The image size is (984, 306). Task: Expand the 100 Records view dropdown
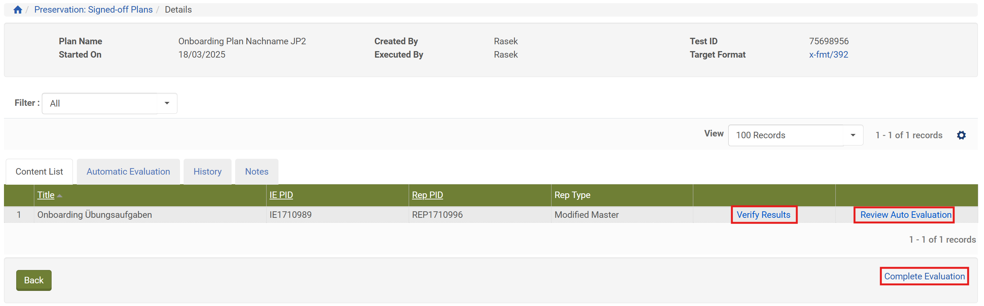click(795, 135)
